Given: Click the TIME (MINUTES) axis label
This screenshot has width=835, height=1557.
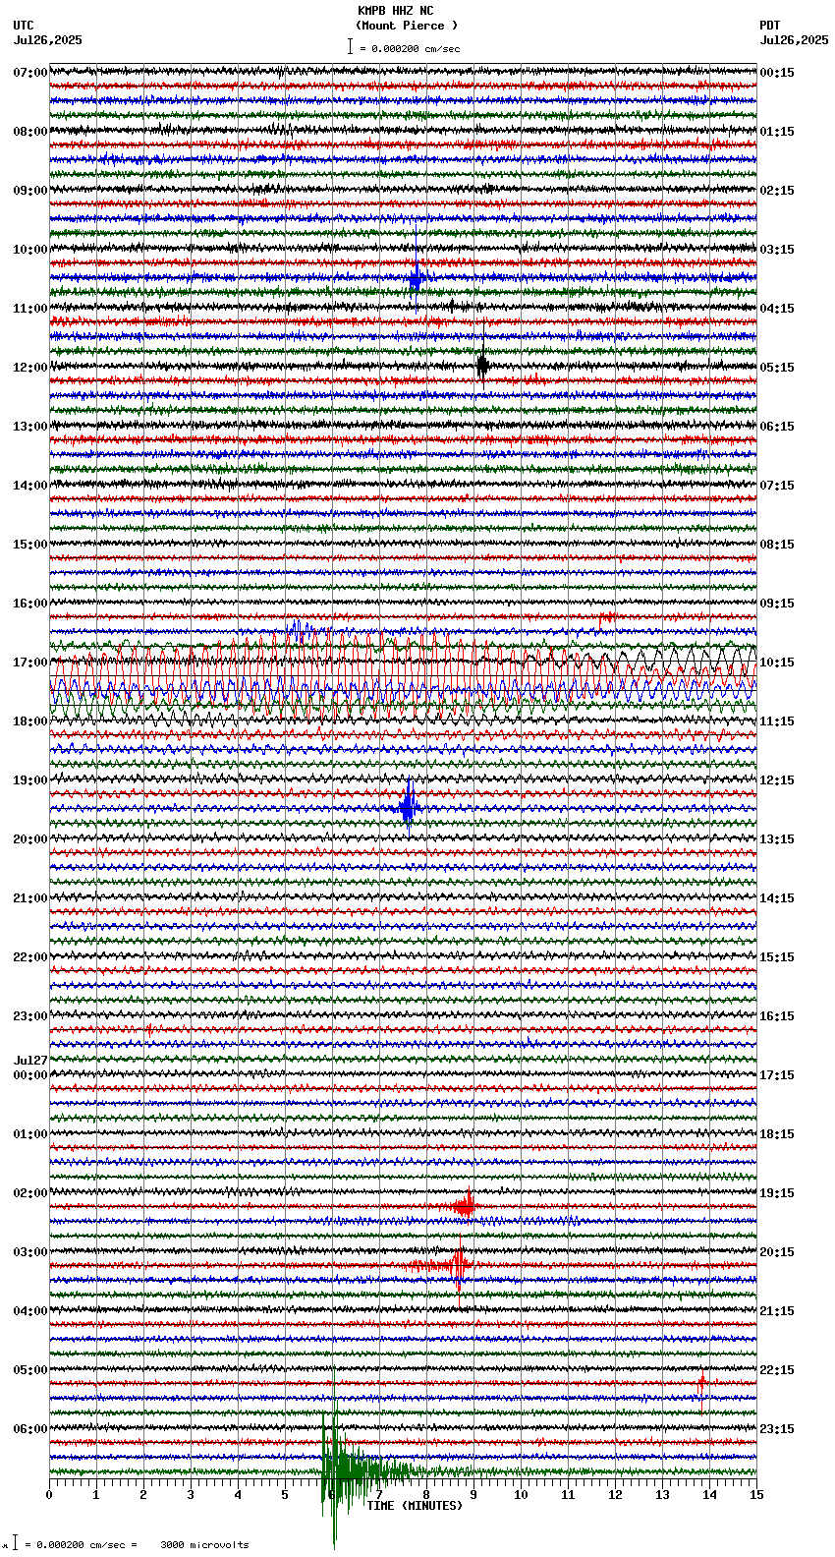Looking at the screenshot, I should (x=415, y=1506).
